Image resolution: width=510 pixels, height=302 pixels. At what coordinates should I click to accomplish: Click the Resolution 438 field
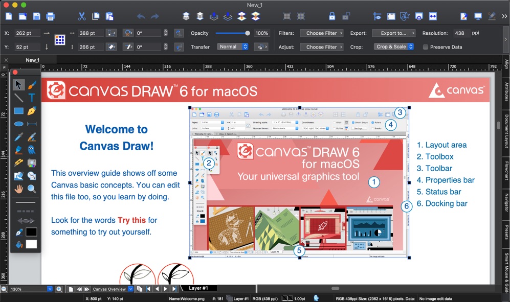(461, 33)
